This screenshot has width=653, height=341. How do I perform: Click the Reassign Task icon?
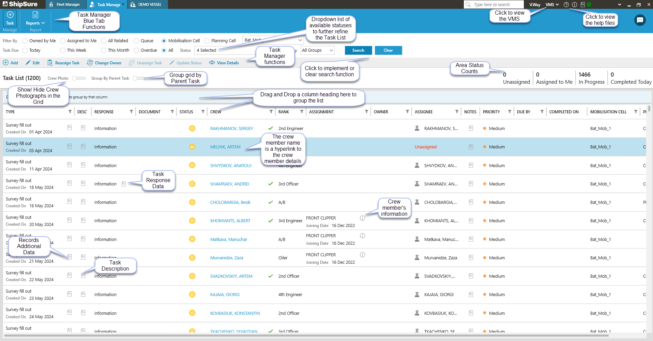pyautogui.click(x=50, y=63)
